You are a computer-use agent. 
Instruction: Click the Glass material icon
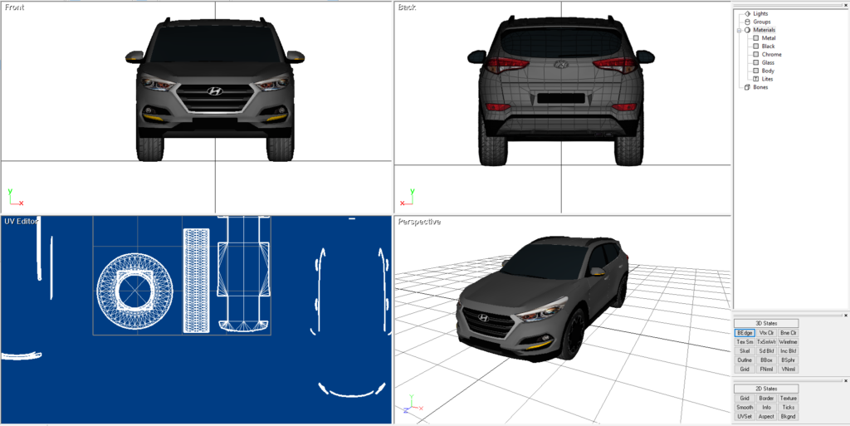755,63
